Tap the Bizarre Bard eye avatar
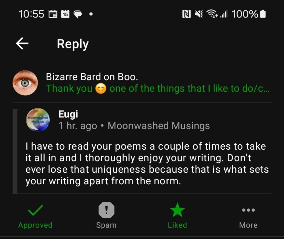 pos(25,83)
